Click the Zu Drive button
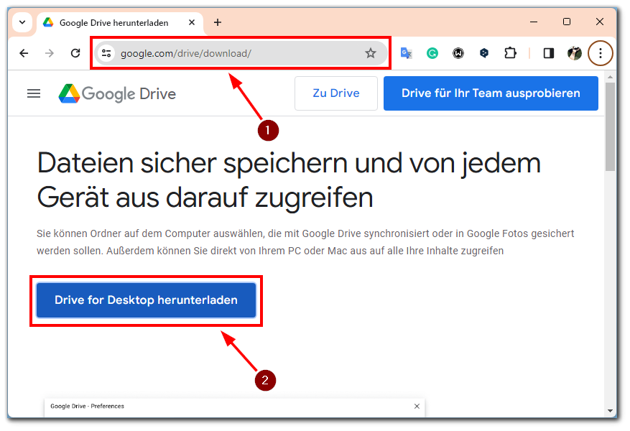The image size is (630, 431). (x=336, y=93)
